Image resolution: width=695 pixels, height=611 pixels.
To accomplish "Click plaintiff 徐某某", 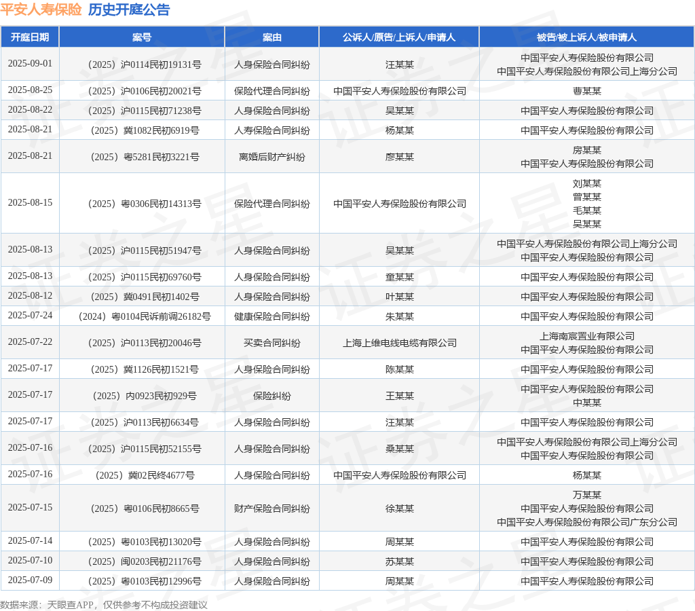I will click(x=399, y=509).
